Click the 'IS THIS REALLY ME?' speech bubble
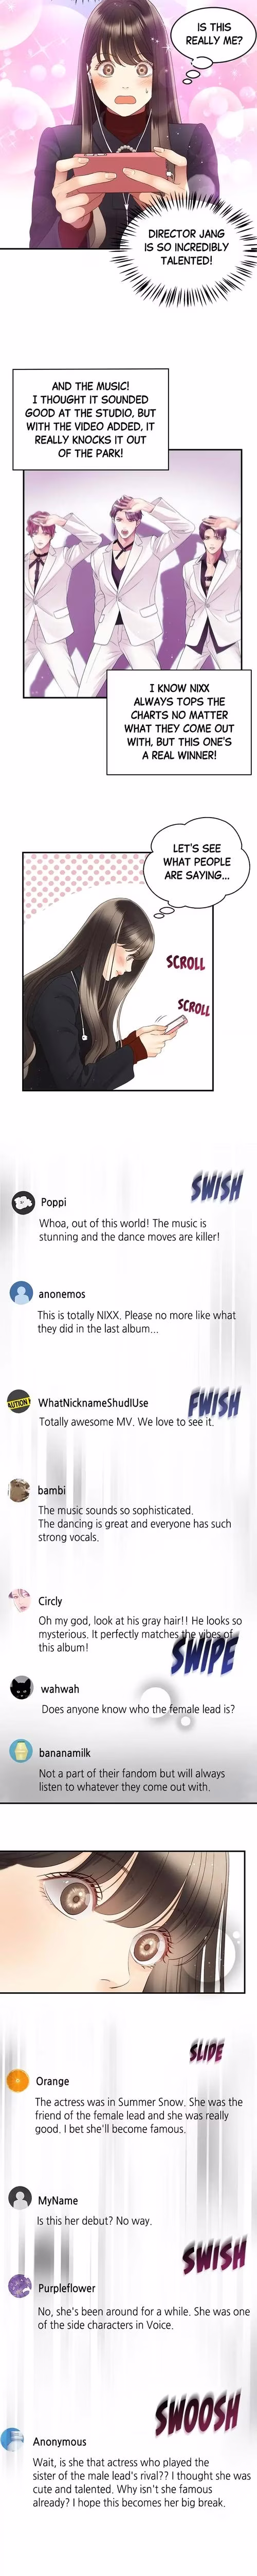The image size is (257, 2576). tap(213, 34)
